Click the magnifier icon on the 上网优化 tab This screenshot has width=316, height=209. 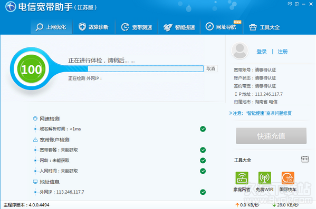point(39,27)
